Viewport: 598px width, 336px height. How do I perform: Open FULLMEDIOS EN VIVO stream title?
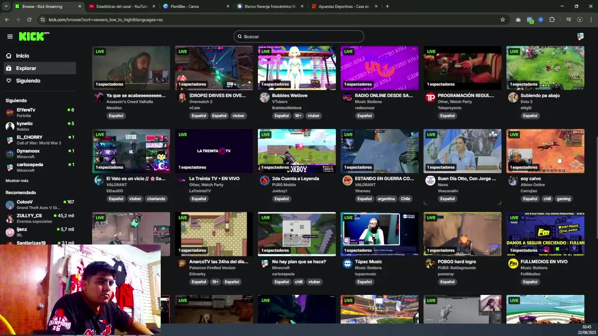click(544, 262)
